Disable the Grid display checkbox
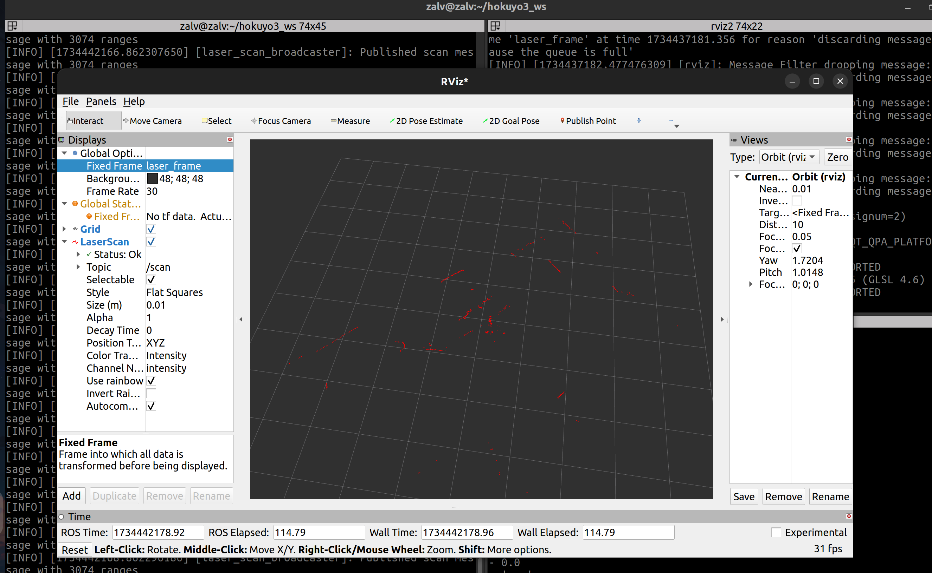Screen dimensions: 932x573 point(151,229)
